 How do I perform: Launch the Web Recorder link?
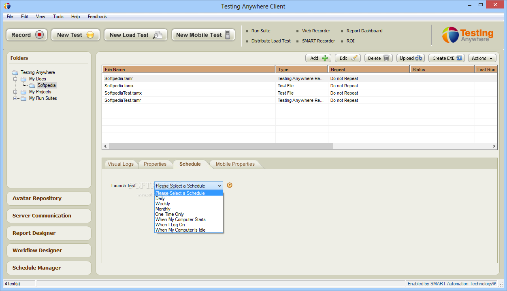pos(316,31)
